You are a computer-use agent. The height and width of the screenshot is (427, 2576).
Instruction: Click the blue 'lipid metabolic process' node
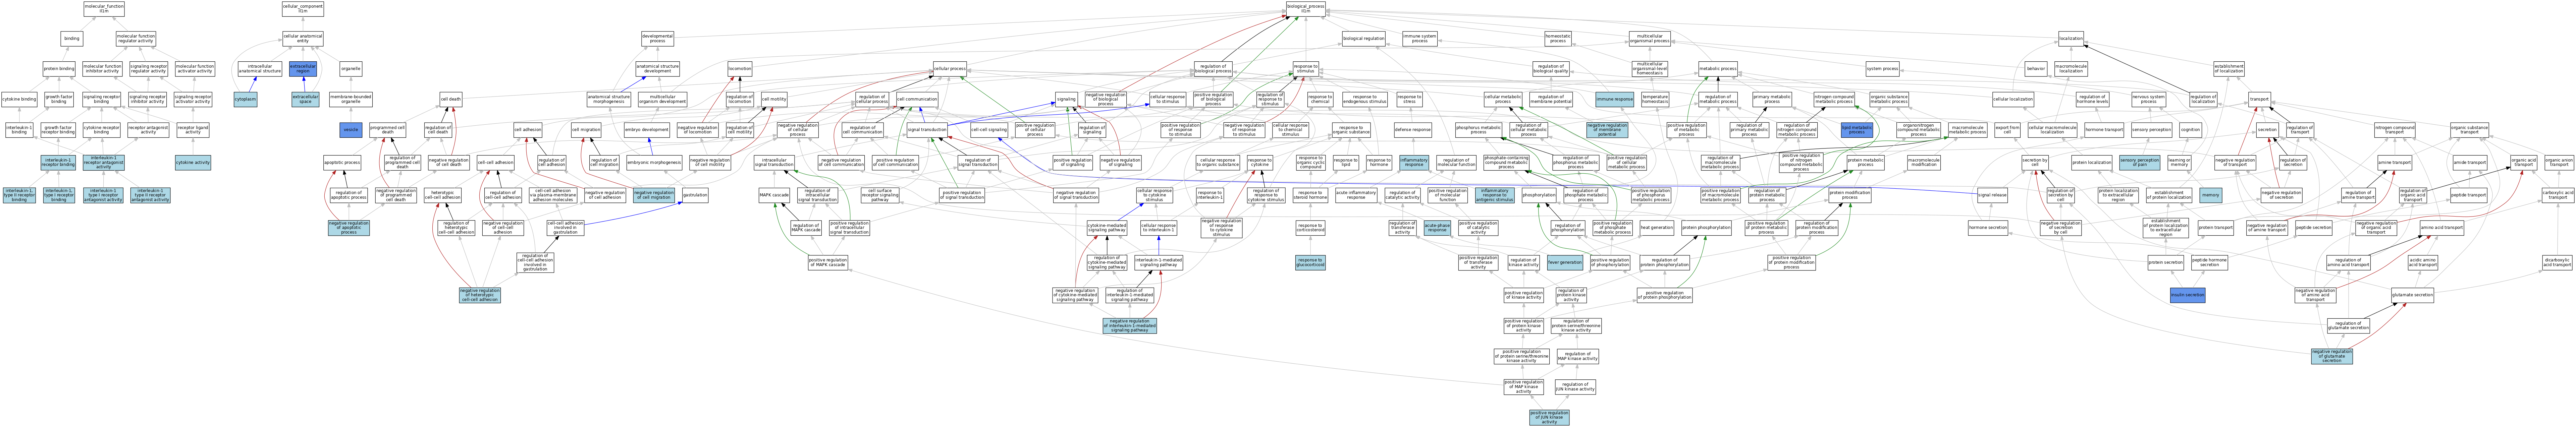coord(1857,130)
